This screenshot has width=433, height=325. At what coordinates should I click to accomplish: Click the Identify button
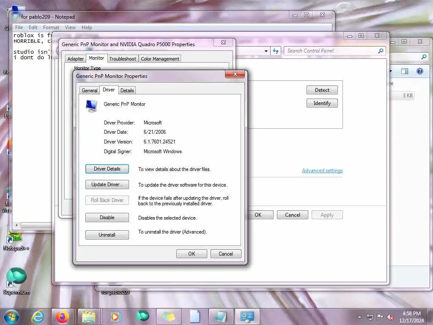pos(322,103)
